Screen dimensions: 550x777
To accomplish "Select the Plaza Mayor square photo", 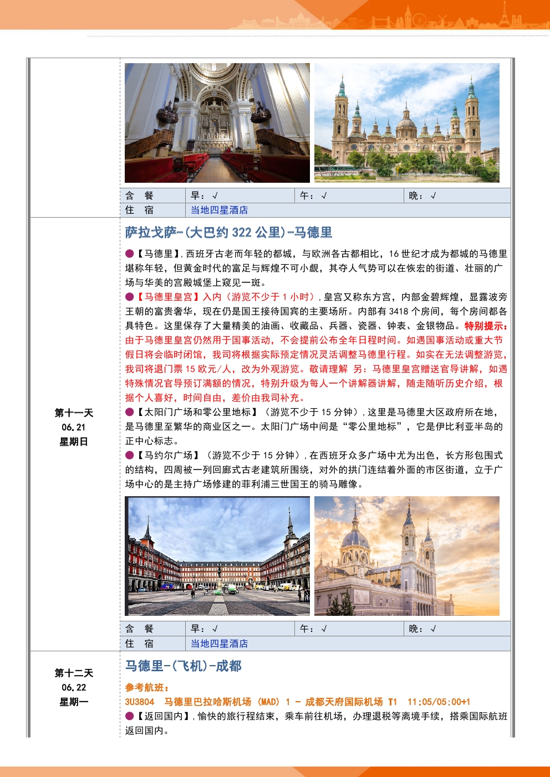I will tap(217, 556).
